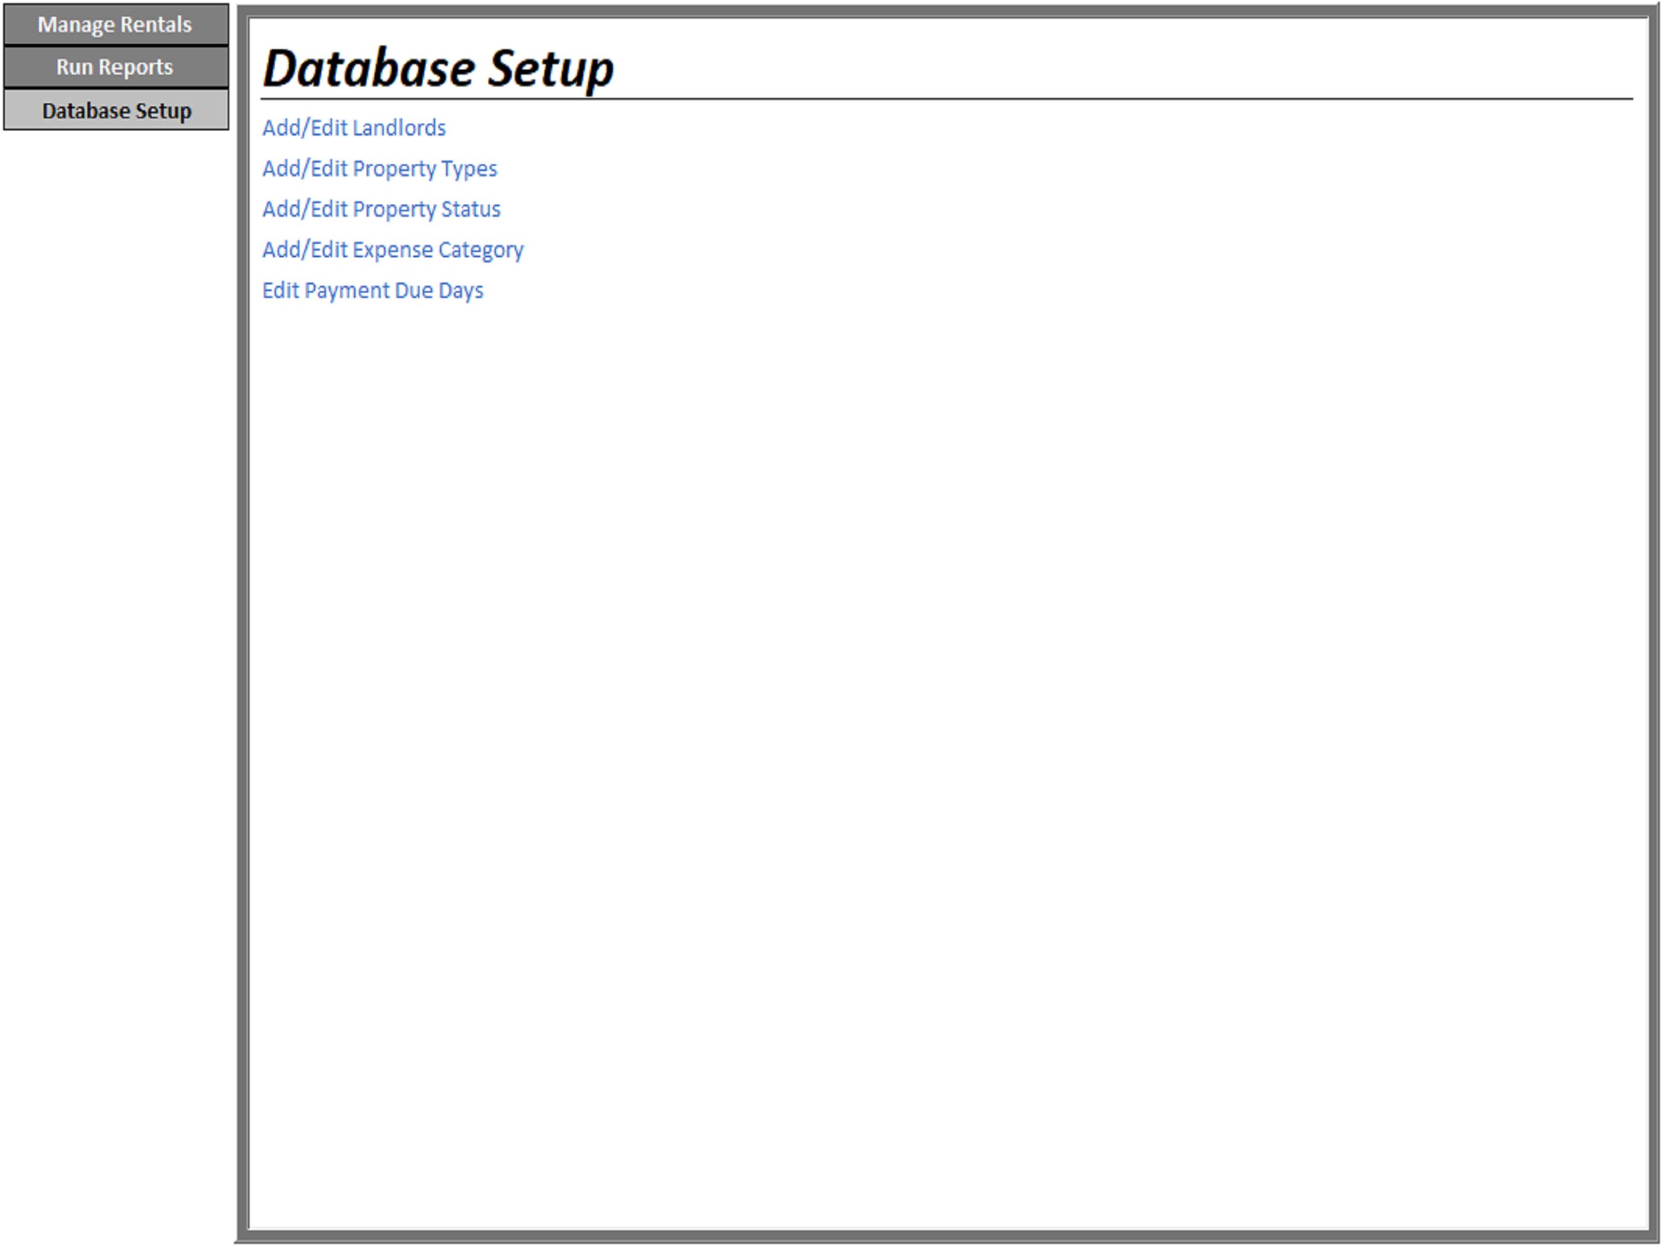Switch to the Run Reports tab
The image size is (1663, 1247).
pos(115,67)
